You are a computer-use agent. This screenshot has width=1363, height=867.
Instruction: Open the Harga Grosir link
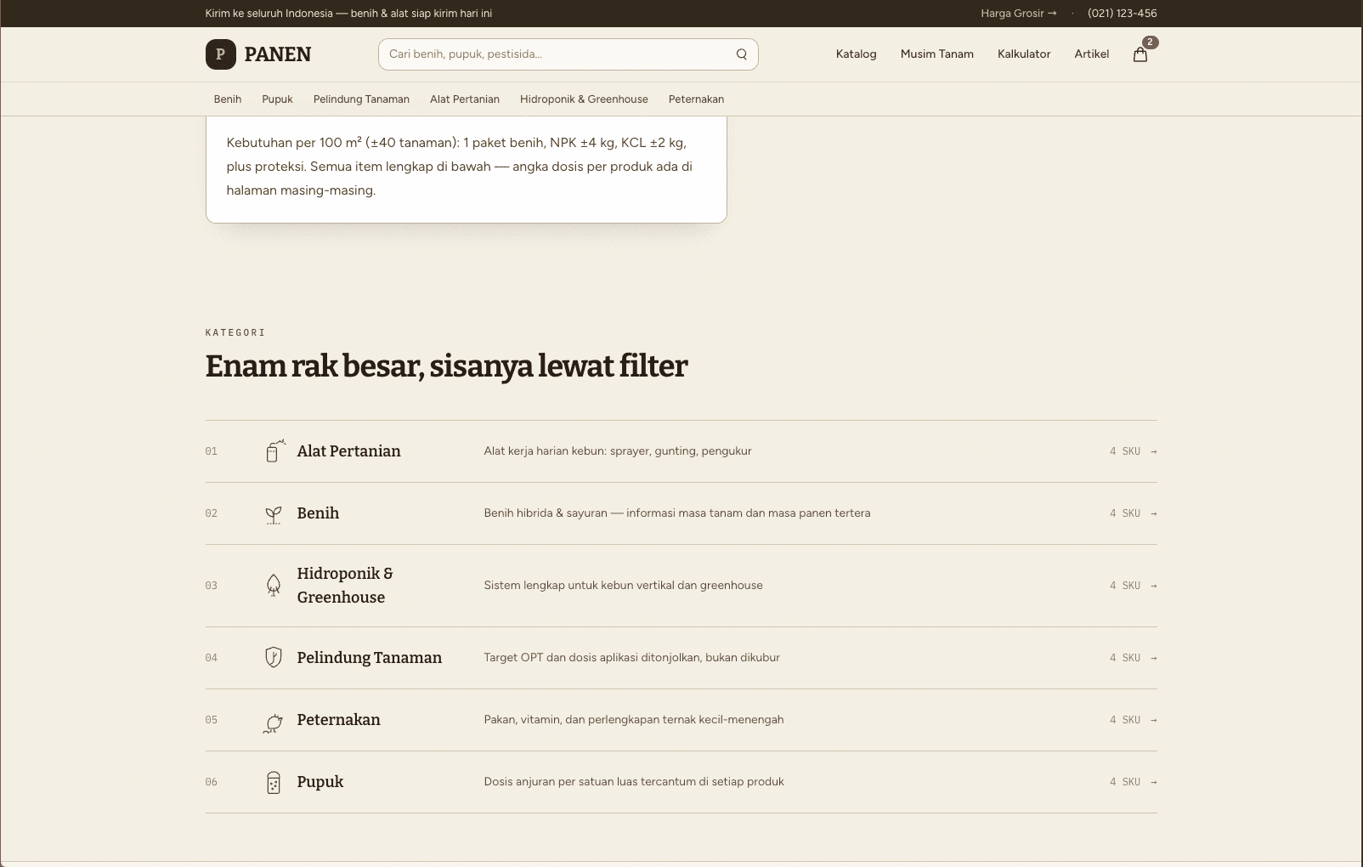tap(1019, 14)
